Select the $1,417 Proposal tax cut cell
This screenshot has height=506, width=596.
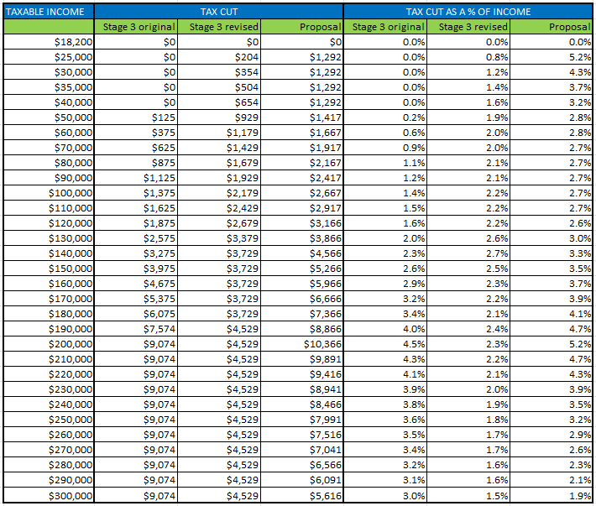(302, 117)
